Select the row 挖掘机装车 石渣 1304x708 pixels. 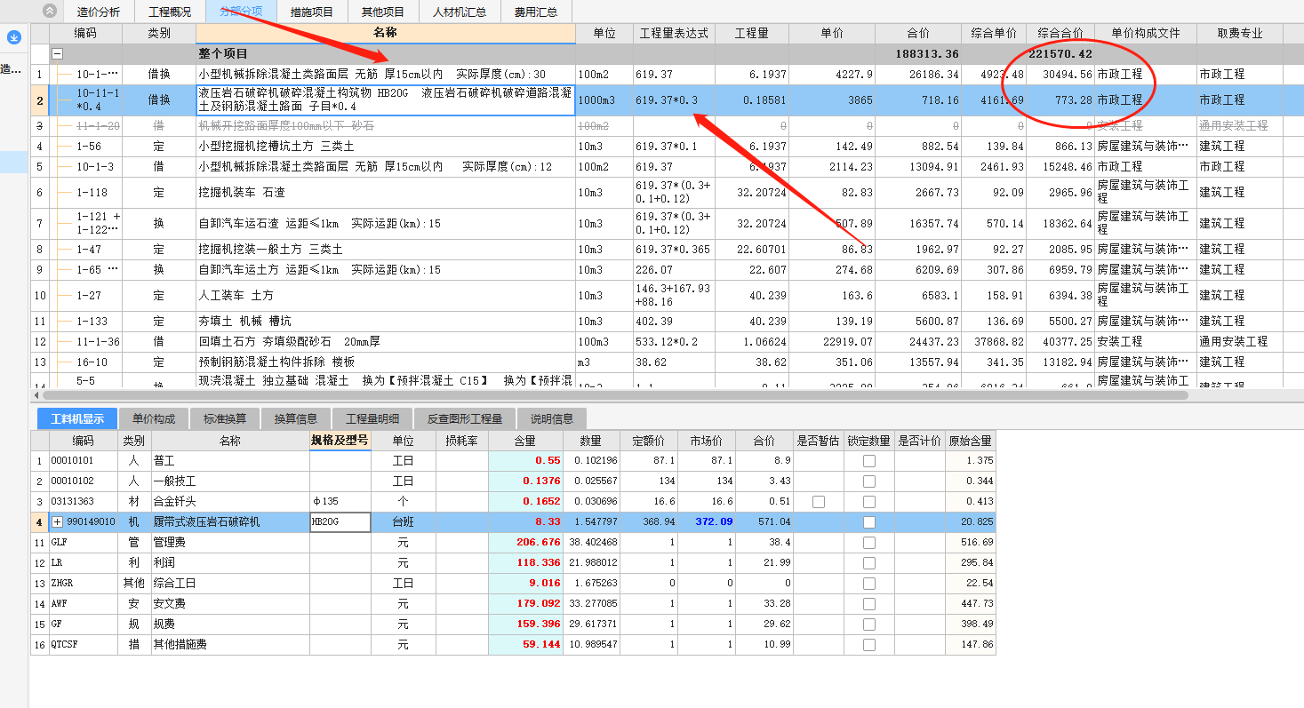point(386,193)
